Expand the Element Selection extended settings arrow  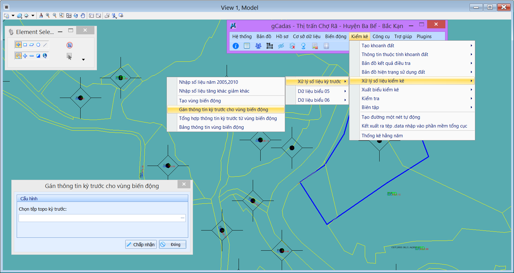click(x=83, y=60)
